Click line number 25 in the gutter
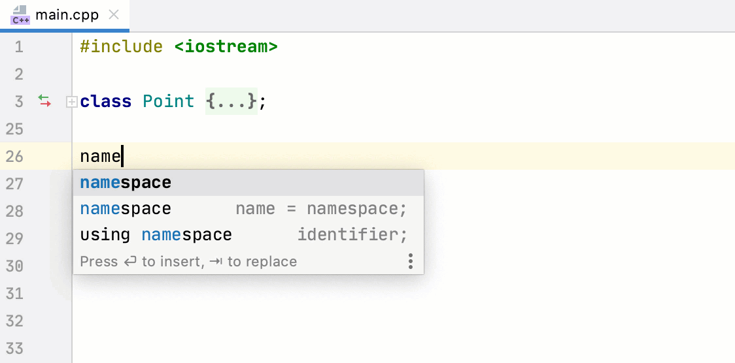This screenshot has width=735, height=363. (14, 129)
